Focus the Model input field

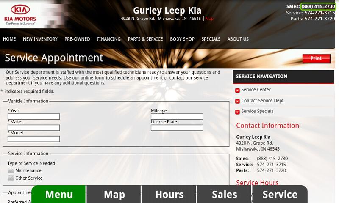(34, 139)
